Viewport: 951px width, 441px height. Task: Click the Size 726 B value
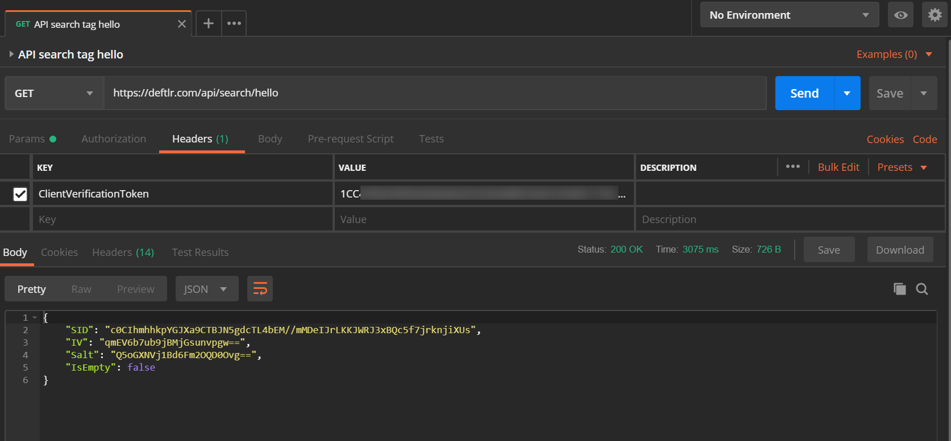pyautogui.click(x=769, y=250)
